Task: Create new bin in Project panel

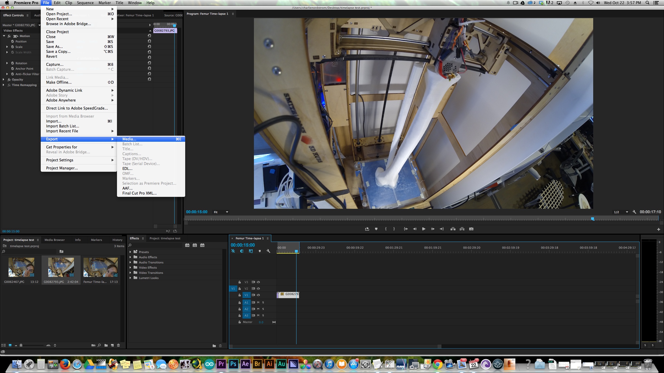Action: pos(106,345)
